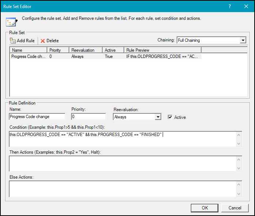Screen dimensions: 255x216
Task: Click Else Actions scroll up arrow
Action: click(239, 184)
